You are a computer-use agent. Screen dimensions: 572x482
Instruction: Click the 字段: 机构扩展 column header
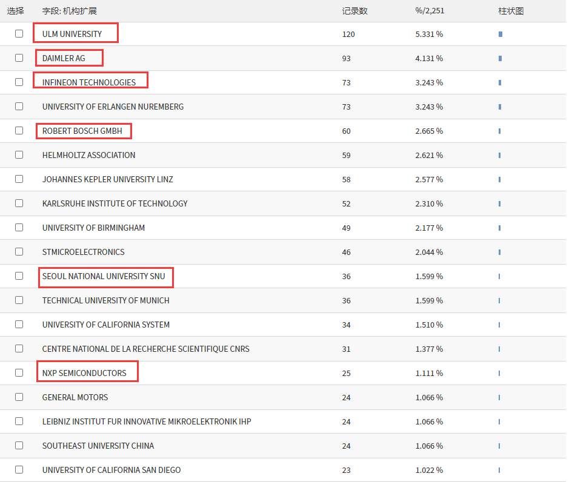click(69, 11)
